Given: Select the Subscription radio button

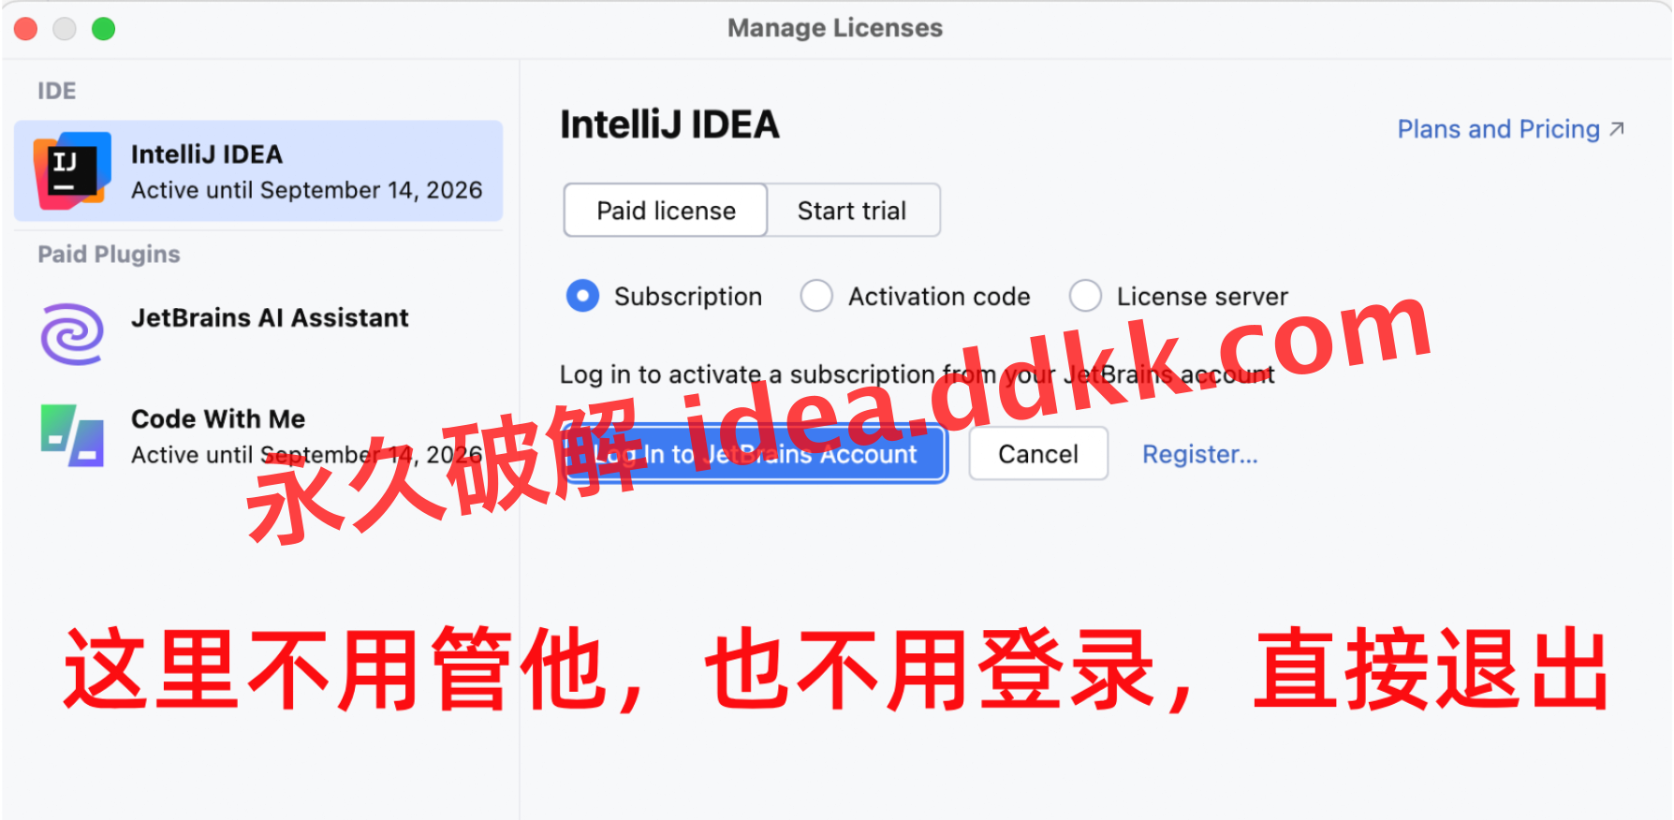Looking at the screenshot, I should pyautogui.click(x=582, y=296).
